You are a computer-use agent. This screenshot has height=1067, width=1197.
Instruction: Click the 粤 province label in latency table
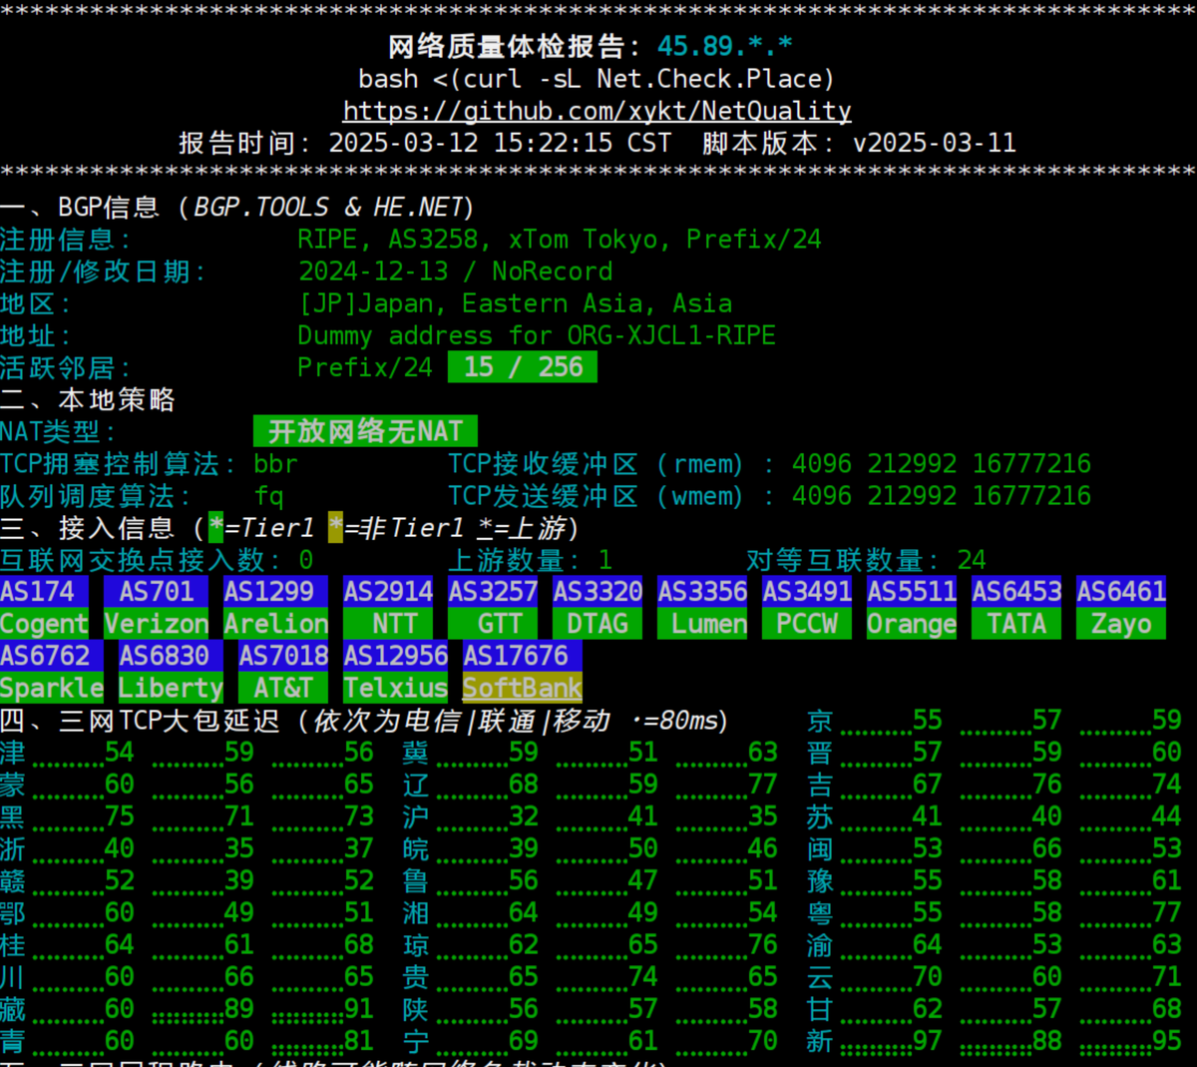[820, 912]
